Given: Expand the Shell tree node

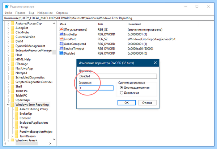Looking at the screenshot, I should tap(8, 87).
